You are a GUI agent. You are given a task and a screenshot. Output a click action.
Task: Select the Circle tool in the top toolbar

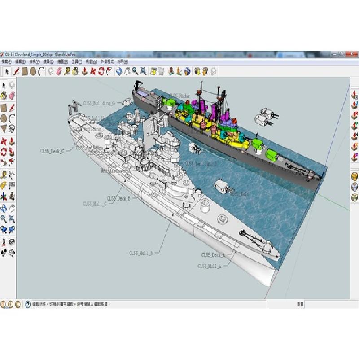click(33, 71)
